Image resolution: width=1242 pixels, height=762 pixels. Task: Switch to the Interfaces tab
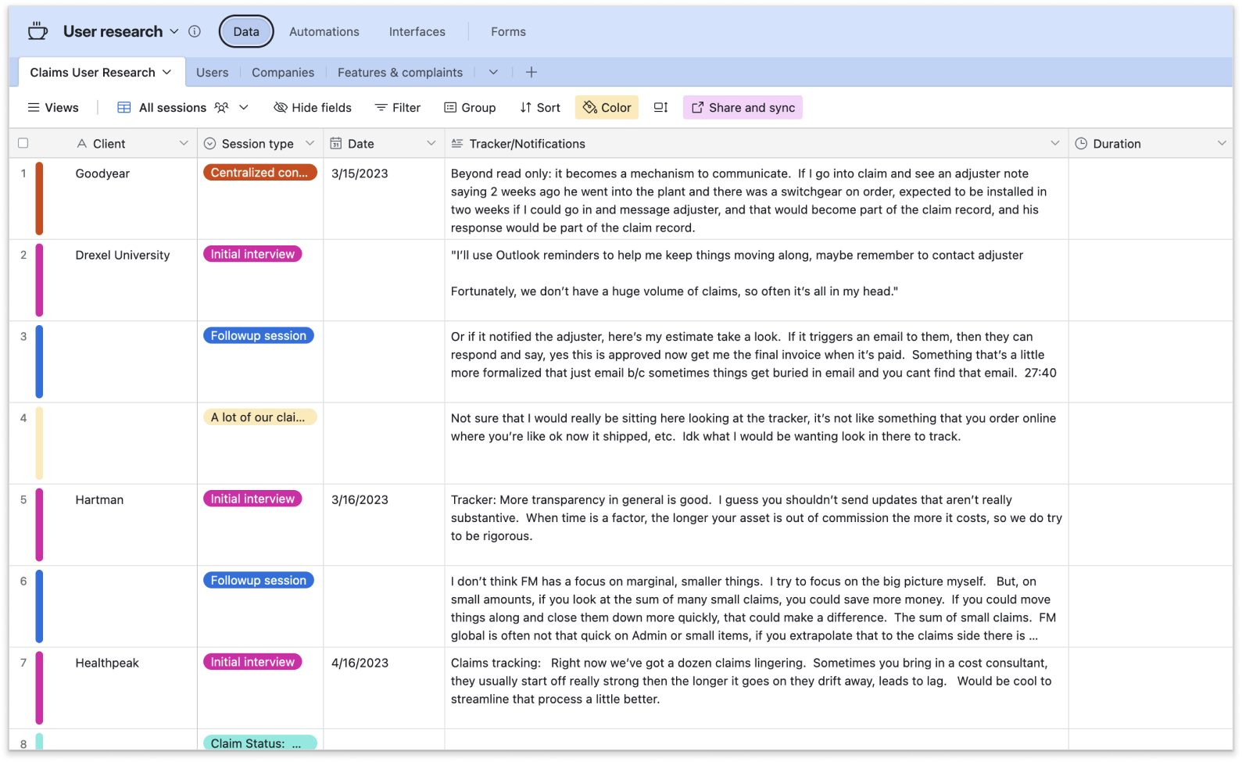(417, 31)
